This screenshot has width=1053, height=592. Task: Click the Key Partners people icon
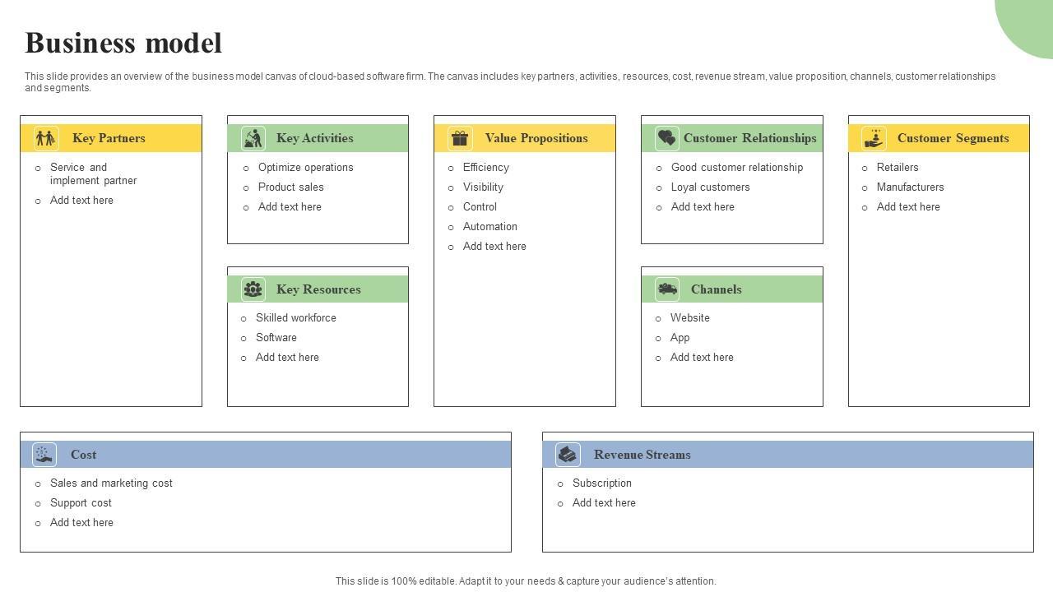tap(46, 138)
